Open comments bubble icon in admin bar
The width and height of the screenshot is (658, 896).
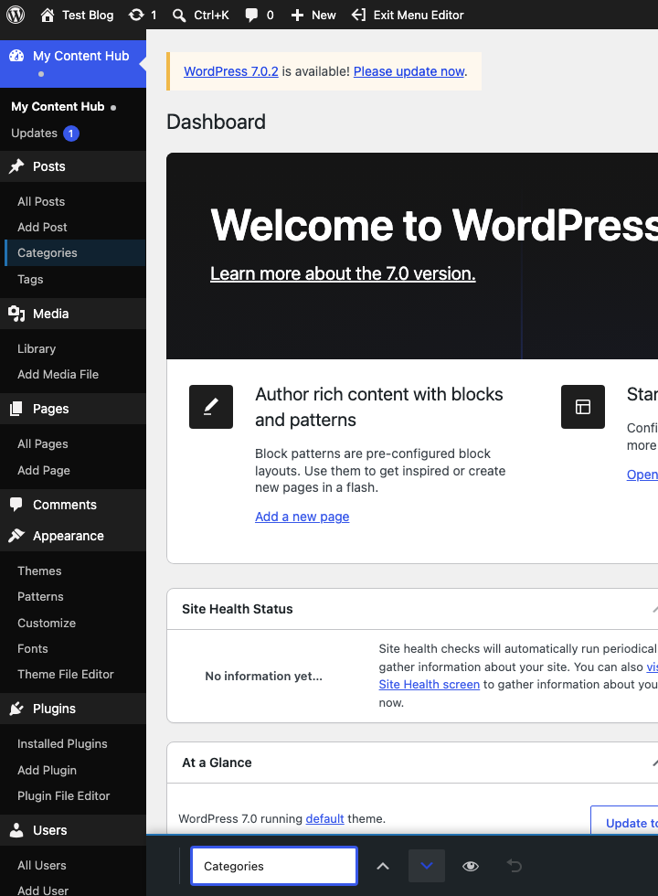coord(250,15)
